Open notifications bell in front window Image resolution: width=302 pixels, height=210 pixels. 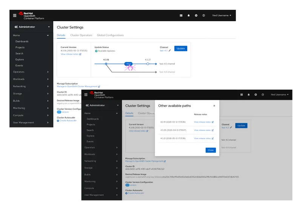point(249,95)
